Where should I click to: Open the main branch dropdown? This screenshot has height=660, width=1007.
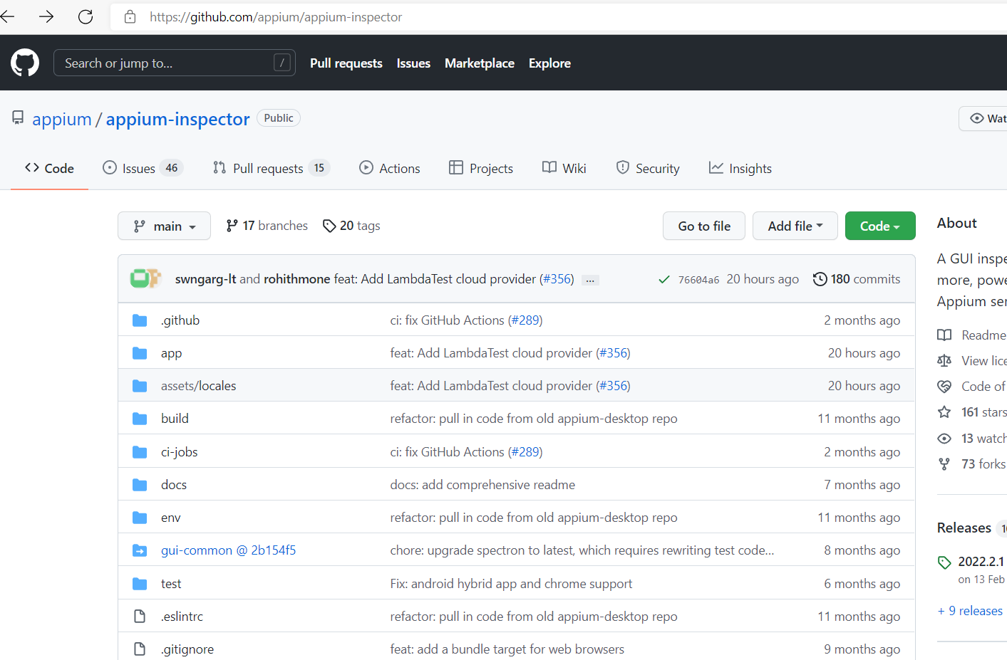coord(164,226)
